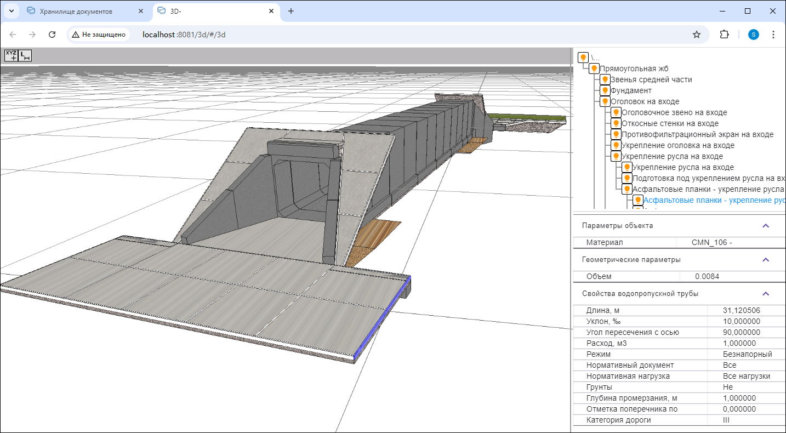
Task: Click Нормативный документ property label
Action: pyautogui.click(x=630, y=365)
